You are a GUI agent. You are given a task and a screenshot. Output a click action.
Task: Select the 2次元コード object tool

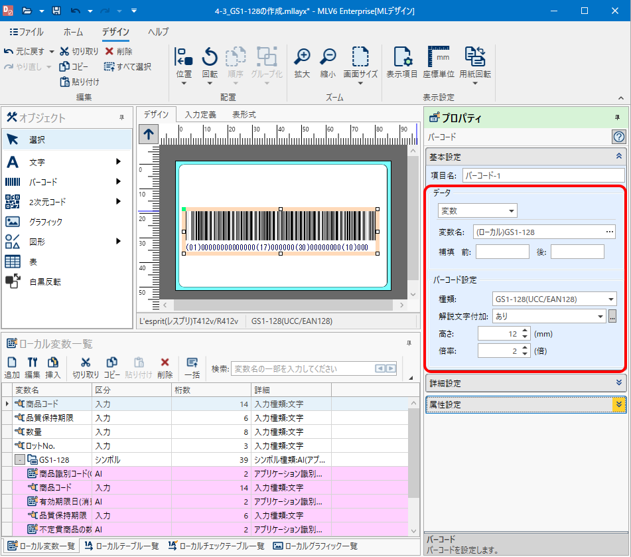click(67, 202)
